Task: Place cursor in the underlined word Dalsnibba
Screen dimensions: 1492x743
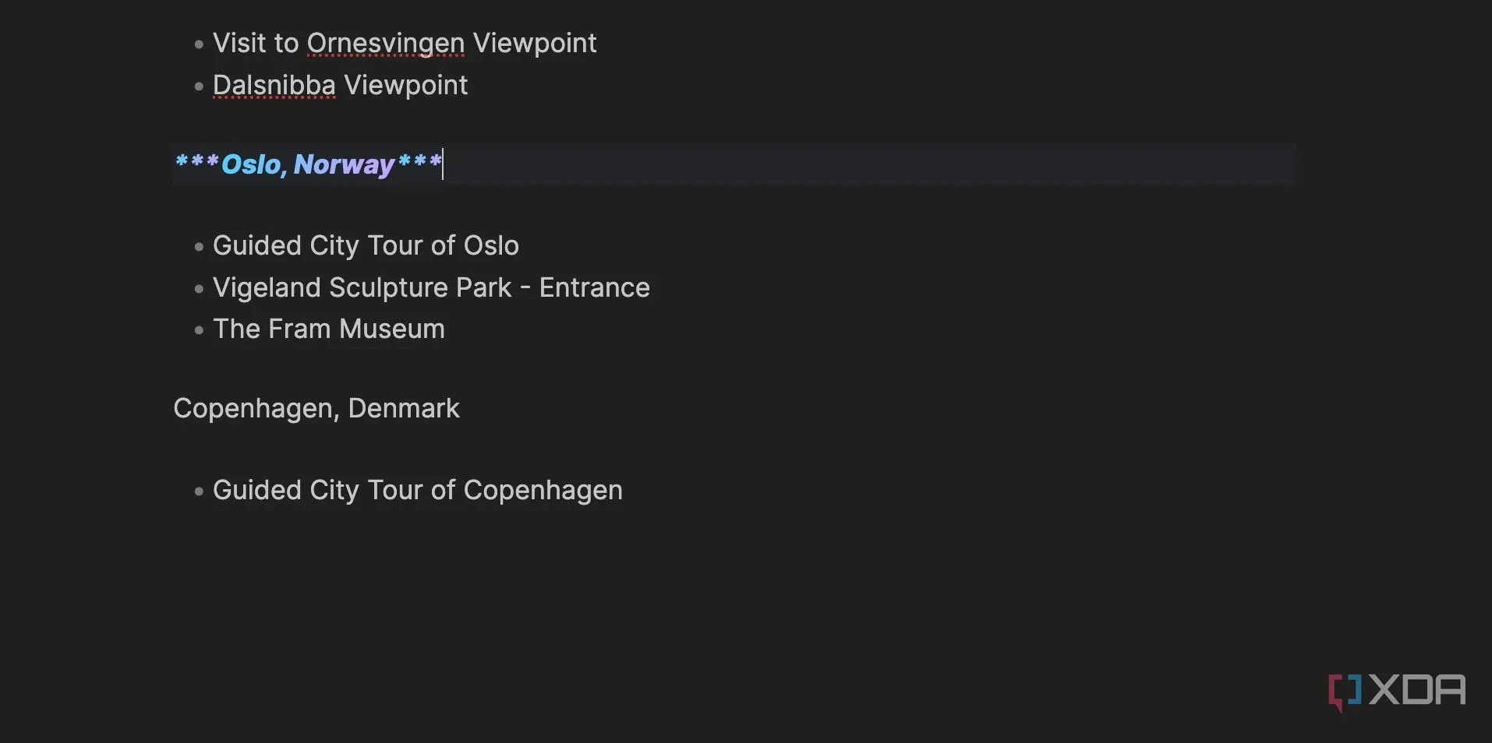Action: (x=274, y=85)
